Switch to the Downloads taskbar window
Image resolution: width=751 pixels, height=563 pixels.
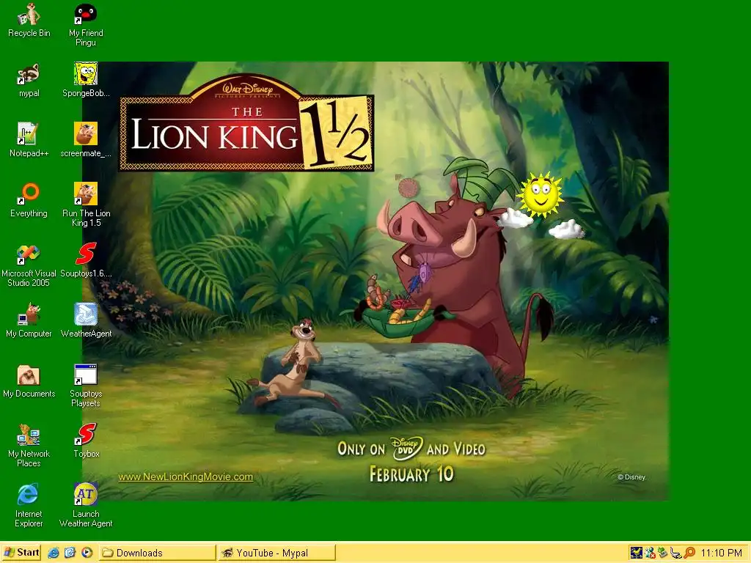click(x=158, y=553)
